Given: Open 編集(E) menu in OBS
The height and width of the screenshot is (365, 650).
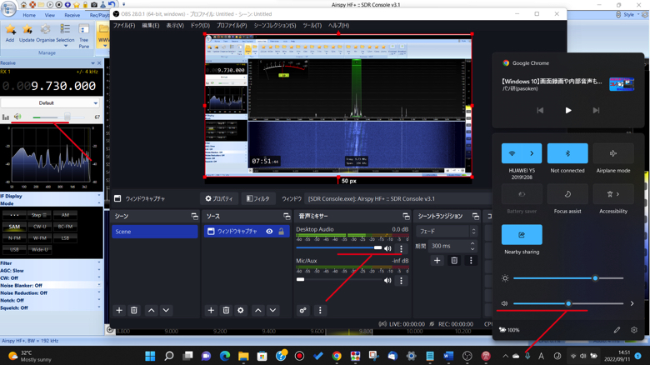Looking at the screenshot, I should 151,25.
